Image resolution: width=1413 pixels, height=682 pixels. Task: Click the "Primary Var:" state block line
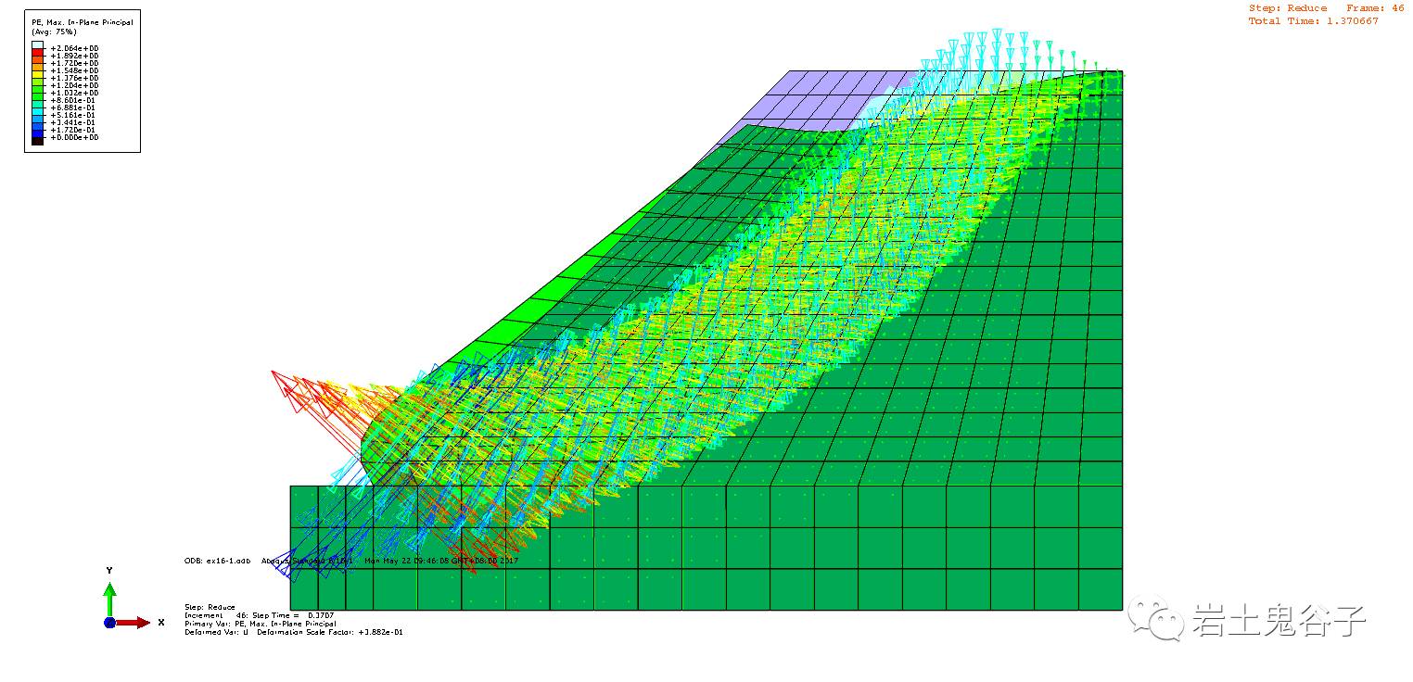click(261, 624)
